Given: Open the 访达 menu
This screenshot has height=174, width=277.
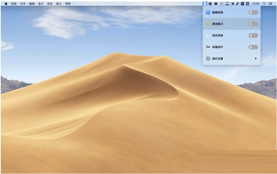Looking at the screenshot, I should click(14, 4).
